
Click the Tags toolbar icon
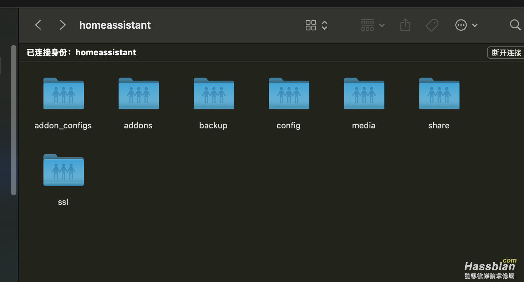click(x=432, y=25)
